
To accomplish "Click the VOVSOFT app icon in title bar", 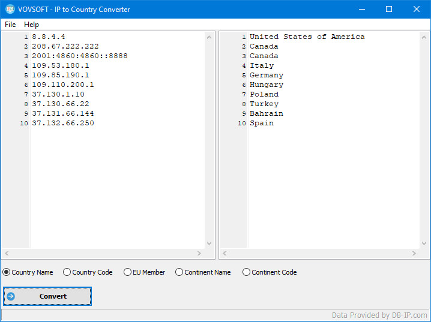I will click(10, 10).
